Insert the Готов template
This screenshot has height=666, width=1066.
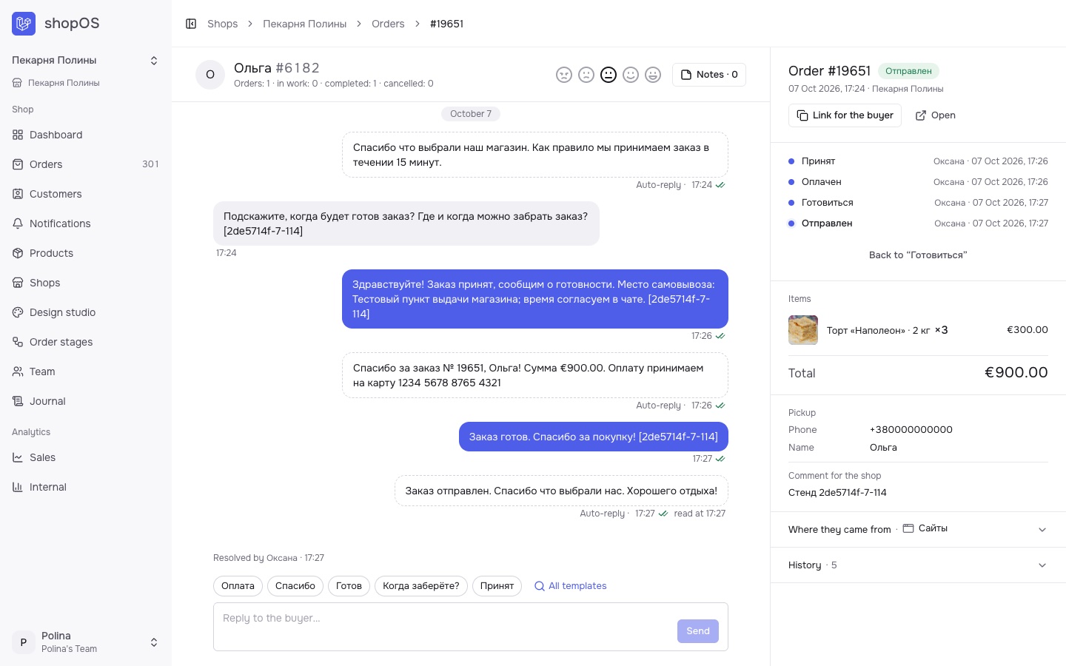349,586
